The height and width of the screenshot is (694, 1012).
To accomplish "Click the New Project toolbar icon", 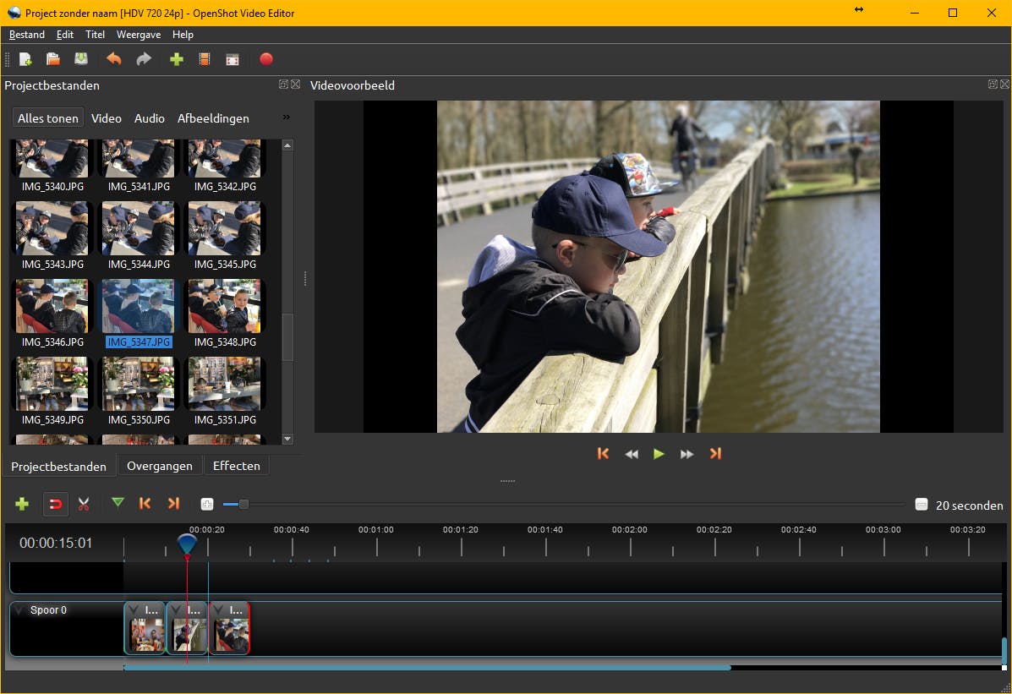I will click(25, 59).
